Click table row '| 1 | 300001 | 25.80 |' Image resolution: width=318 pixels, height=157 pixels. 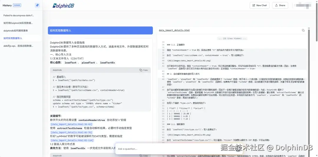(179, 114)
